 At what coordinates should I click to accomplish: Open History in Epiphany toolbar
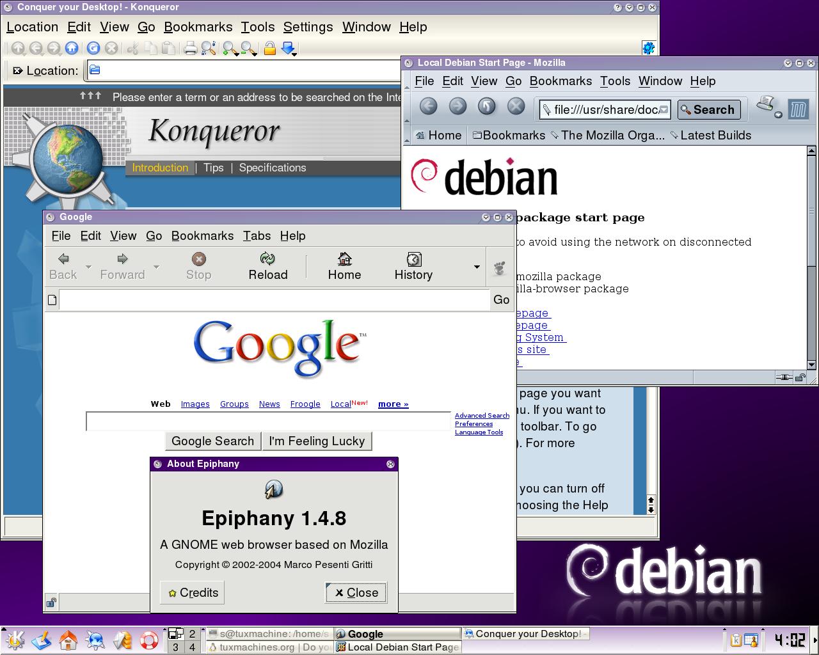point(413,266)
